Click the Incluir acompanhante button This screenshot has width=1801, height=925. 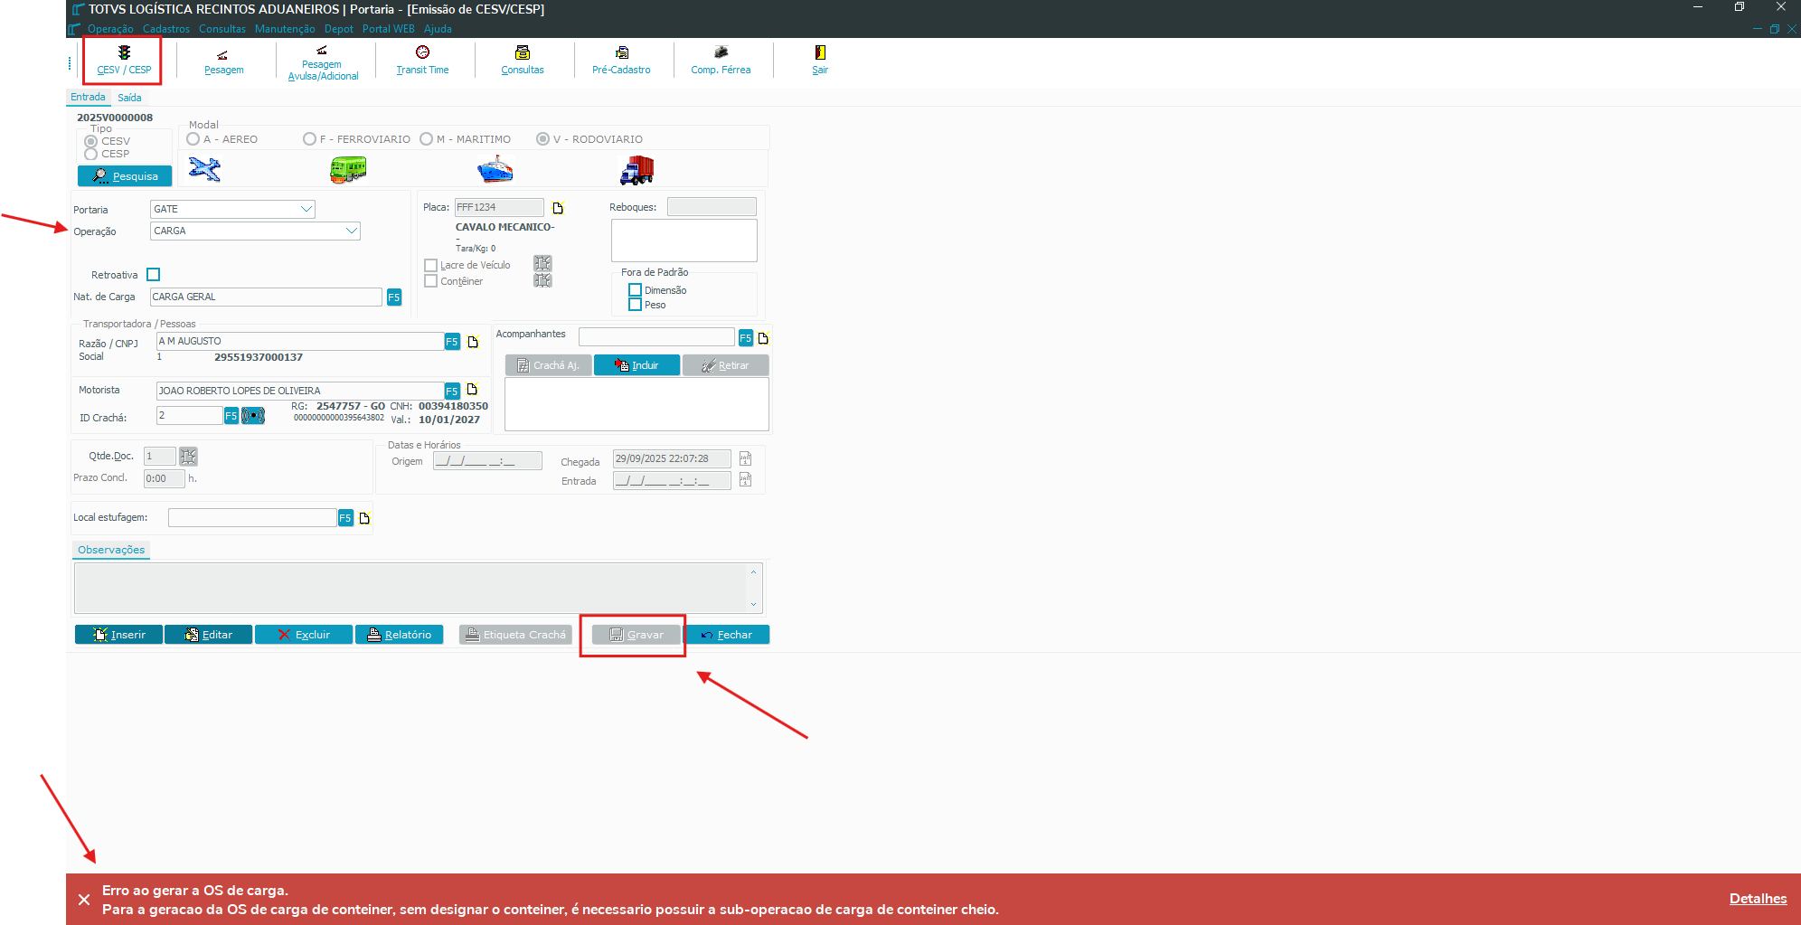[x=636, y=365]
